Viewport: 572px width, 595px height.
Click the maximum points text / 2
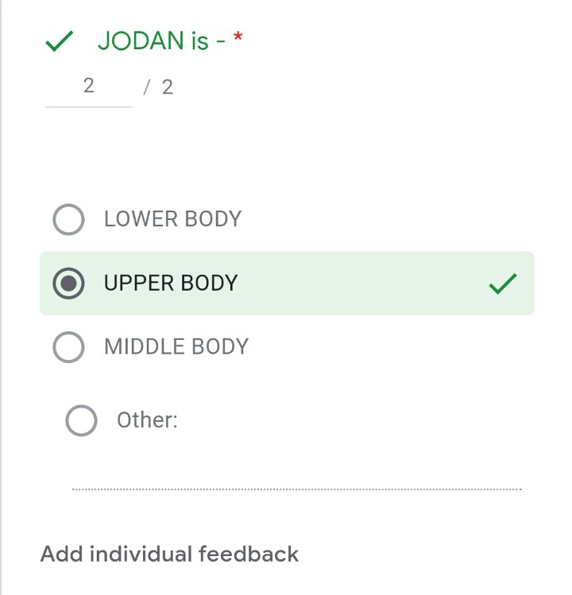click(159, 87)
